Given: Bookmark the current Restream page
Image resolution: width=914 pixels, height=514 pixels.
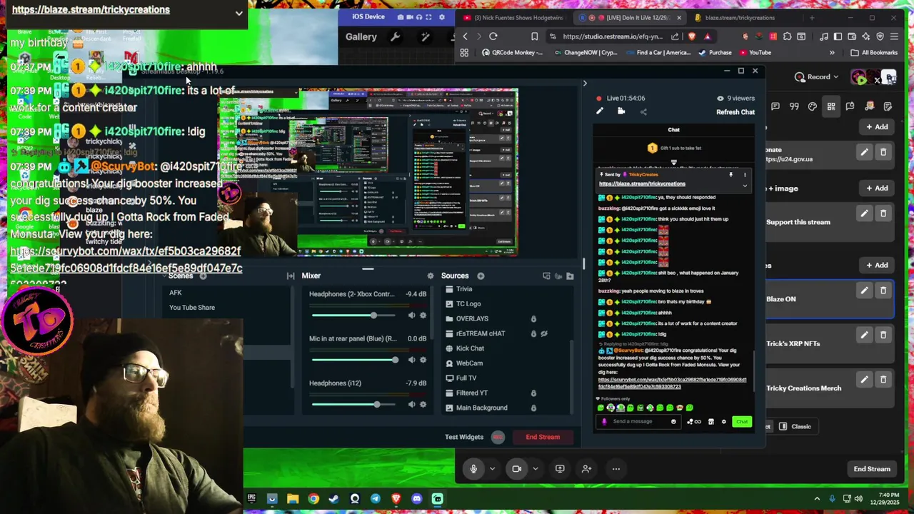Looking at the screenshot, I should pos(534,36).
